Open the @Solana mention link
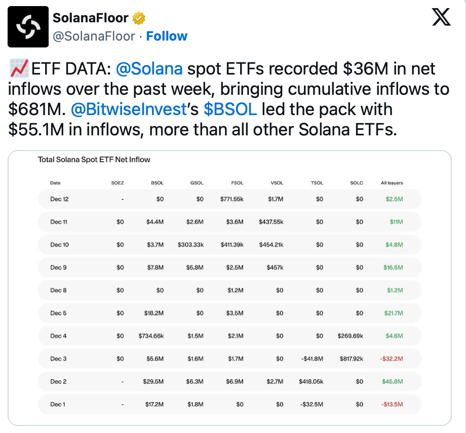 pyautogui.click(x=149, y=68)
